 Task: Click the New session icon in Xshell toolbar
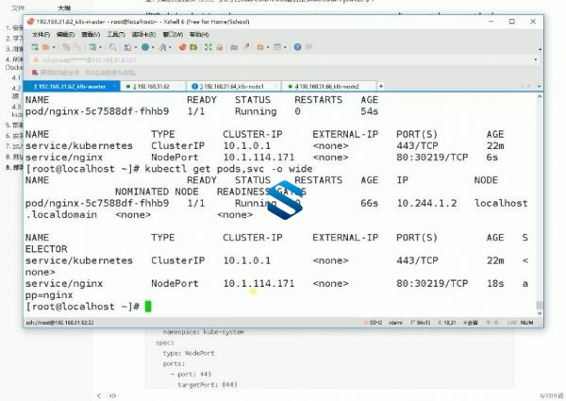[x=35, y=47]
